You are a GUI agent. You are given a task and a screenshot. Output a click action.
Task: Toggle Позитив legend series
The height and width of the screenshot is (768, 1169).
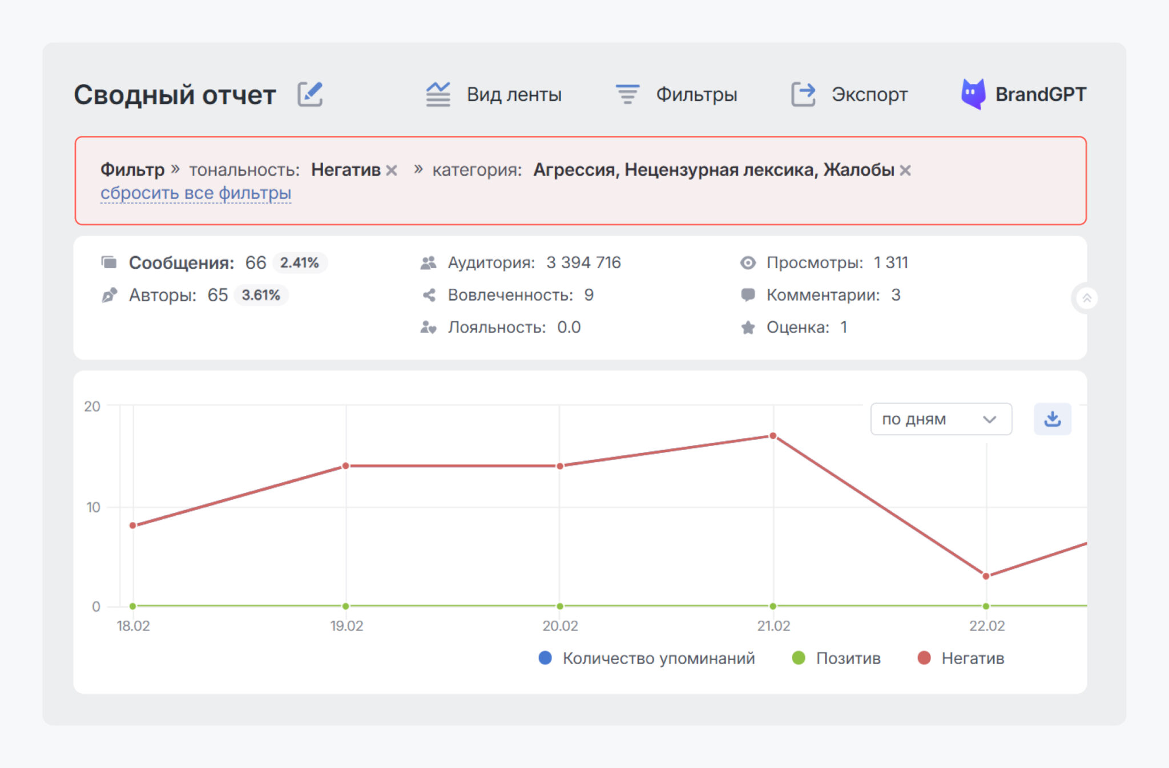(x=836, y=658)
